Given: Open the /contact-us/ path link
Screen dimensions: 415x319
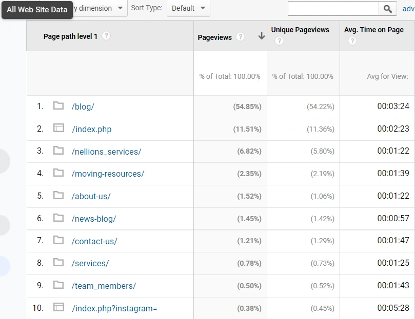Looking at the screenshot, I should (x=94, y=241).
